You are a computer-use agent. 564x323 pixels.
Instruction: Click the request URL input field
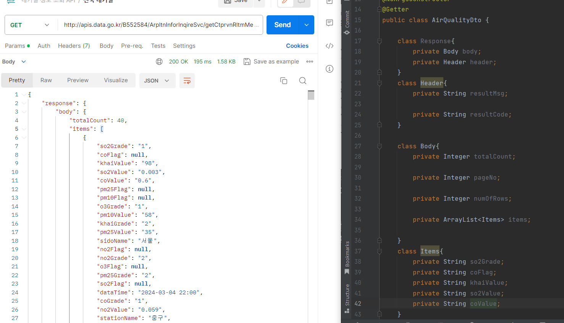coord(160,25)
